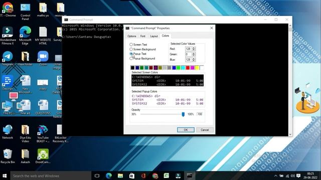Open Task View from the taskbar
321x180 pixels.
(97, 175)
